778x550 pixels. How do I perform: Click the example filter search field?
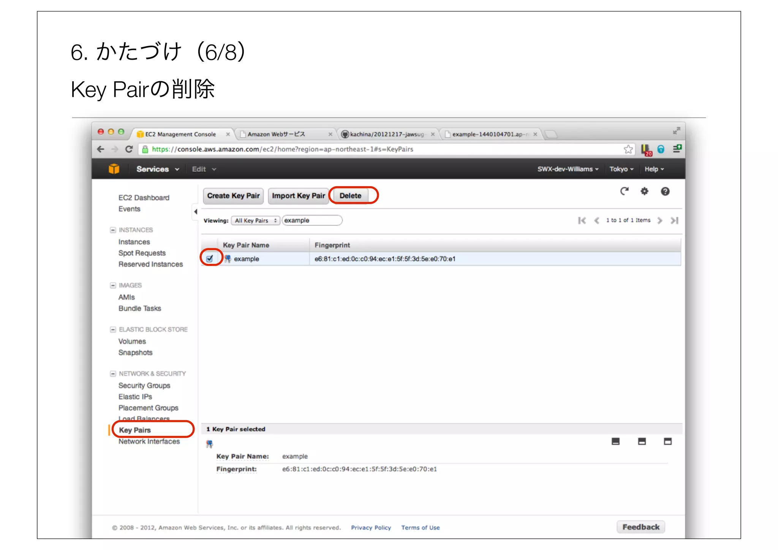point(312,220)
